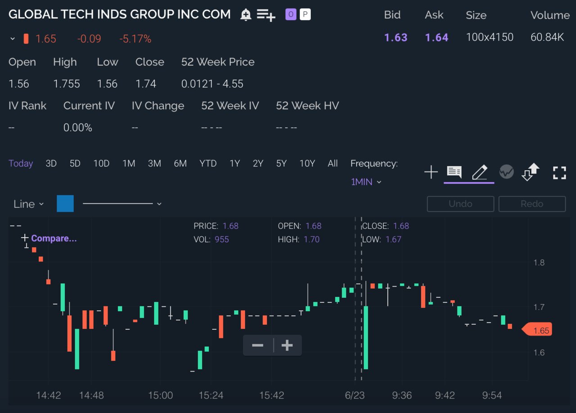Screen dimensions: 576x413
Task: Switch to the 3D time range
Action: click(x=51, y=163)
